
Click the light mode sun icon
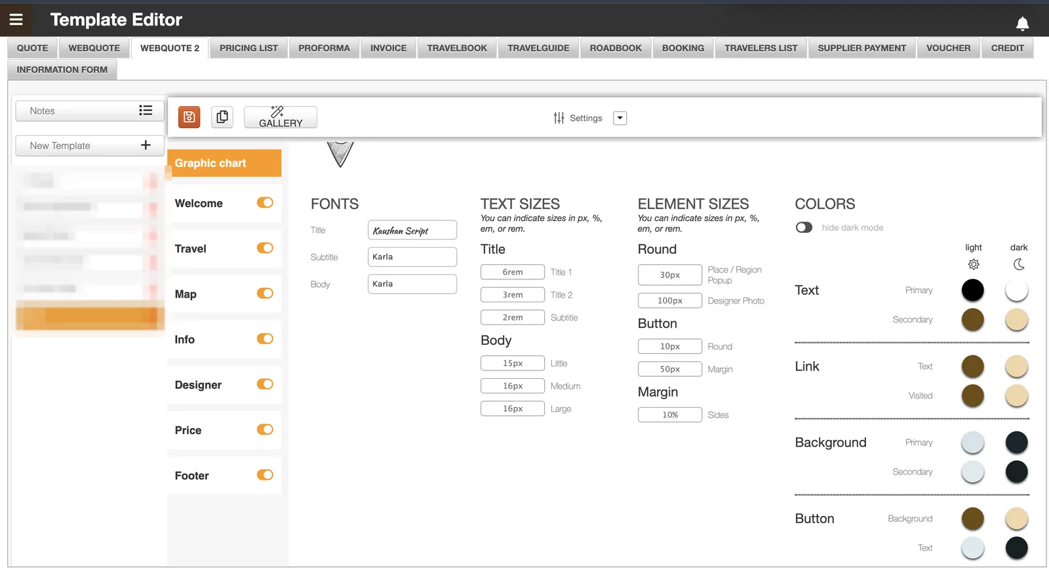tap(974, 264)
